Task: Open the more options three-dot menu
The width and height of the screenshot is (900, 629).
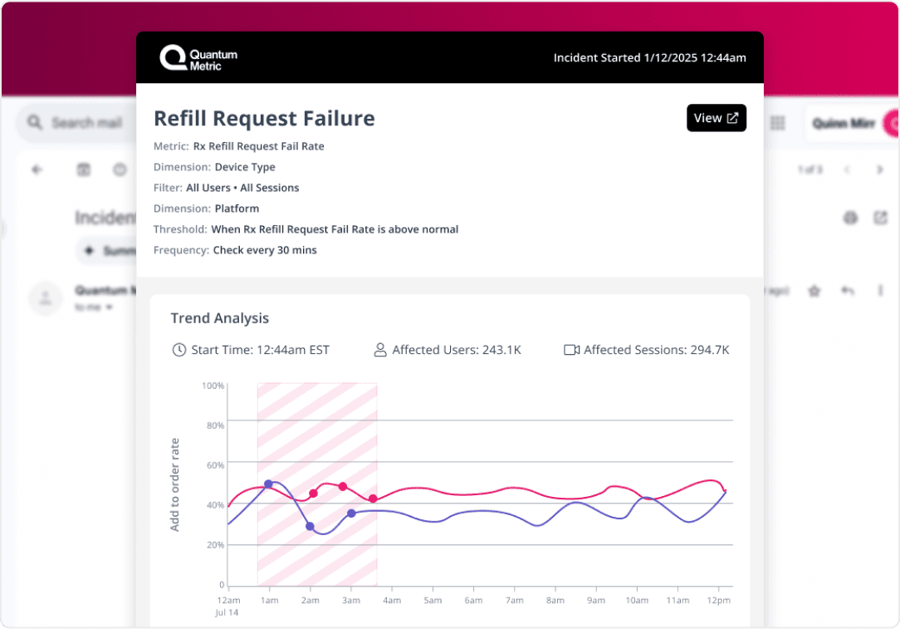Action: (x=880, y=291)
